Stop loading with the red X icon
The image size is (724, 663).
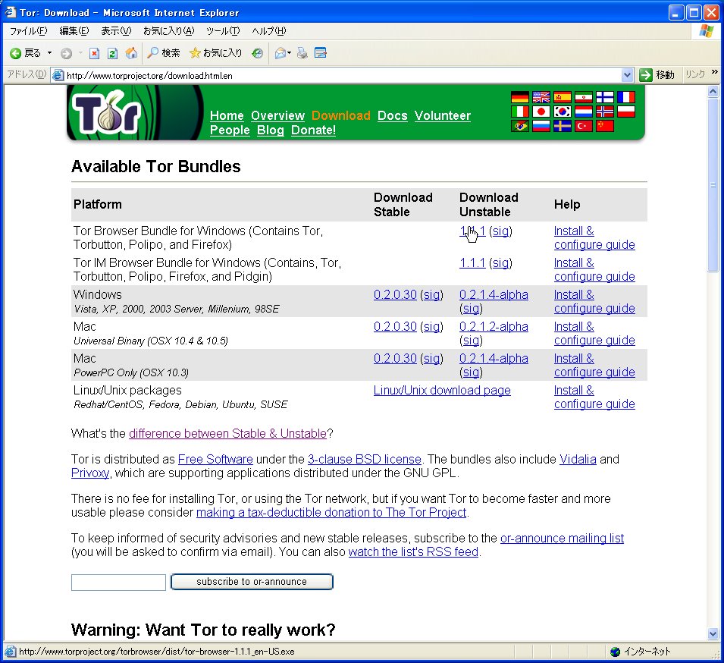coord(94,54)
